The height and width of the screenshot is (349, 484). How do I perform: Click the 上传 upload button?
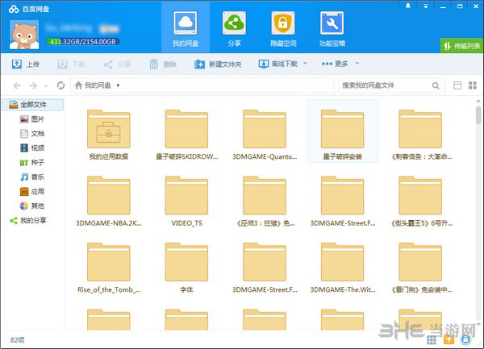[x=25, y=64]
